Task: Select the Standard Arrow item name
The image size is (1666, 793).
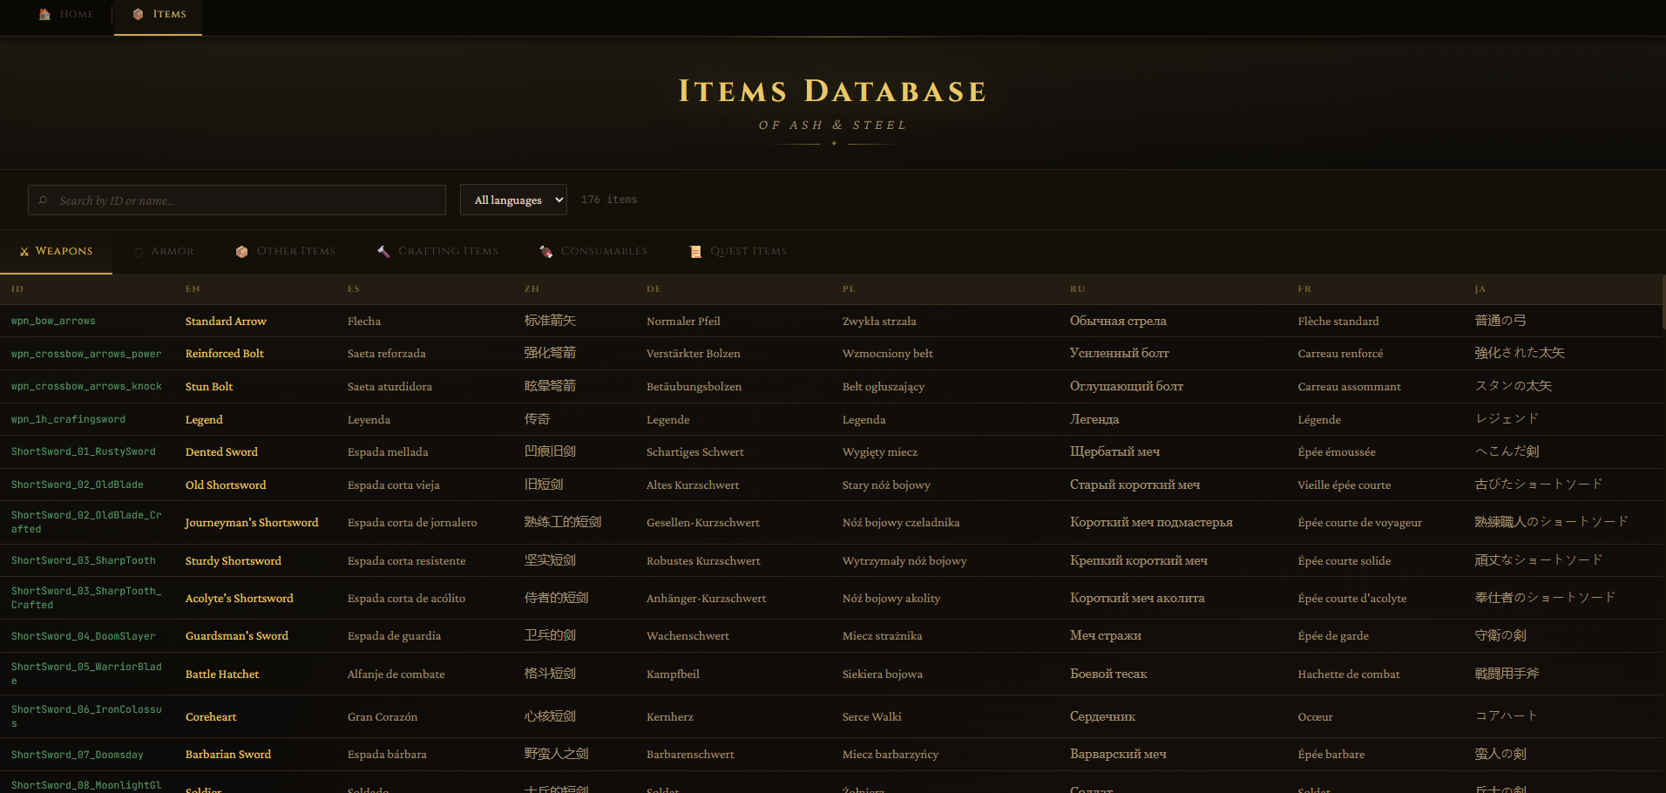Action: [226, 321]
